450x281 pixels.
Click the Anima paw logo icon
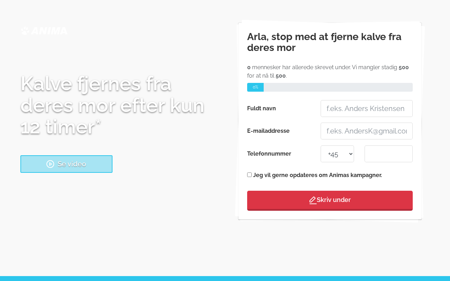25,31
